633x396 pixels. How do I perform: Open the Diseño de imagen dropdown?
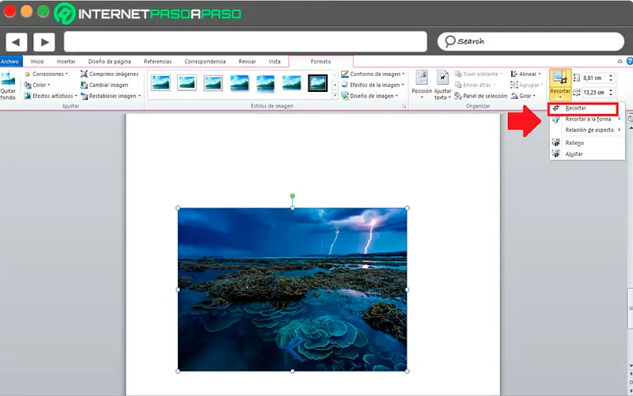(370, 96)
